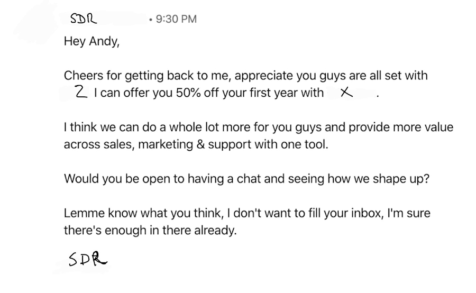Click the Hey Andy greeting line

click(x=91, y=41)
